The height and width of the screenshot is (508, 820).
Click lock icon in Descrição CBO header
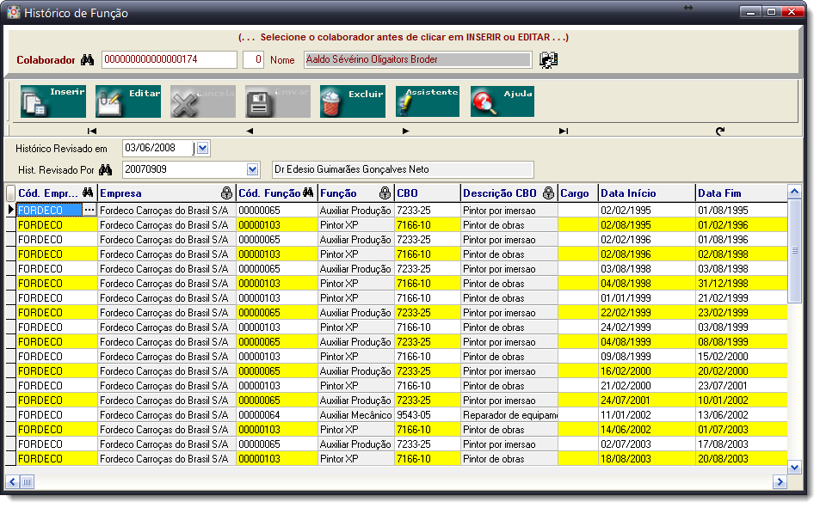[x=548, y=193]
